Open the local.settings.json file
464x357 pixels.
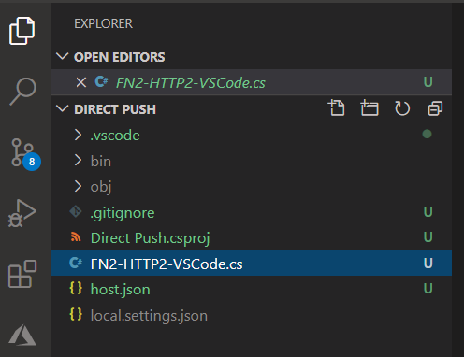149,316
